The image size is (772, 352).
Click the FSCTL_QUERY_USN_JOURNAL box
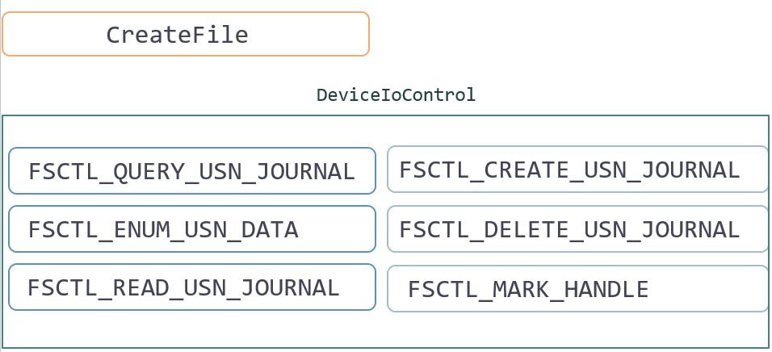tap(192, 171)
